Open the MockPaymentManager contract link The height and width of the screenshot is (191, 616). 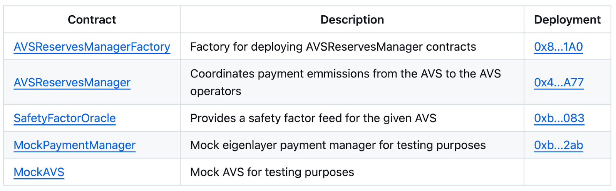pos(75,145)
